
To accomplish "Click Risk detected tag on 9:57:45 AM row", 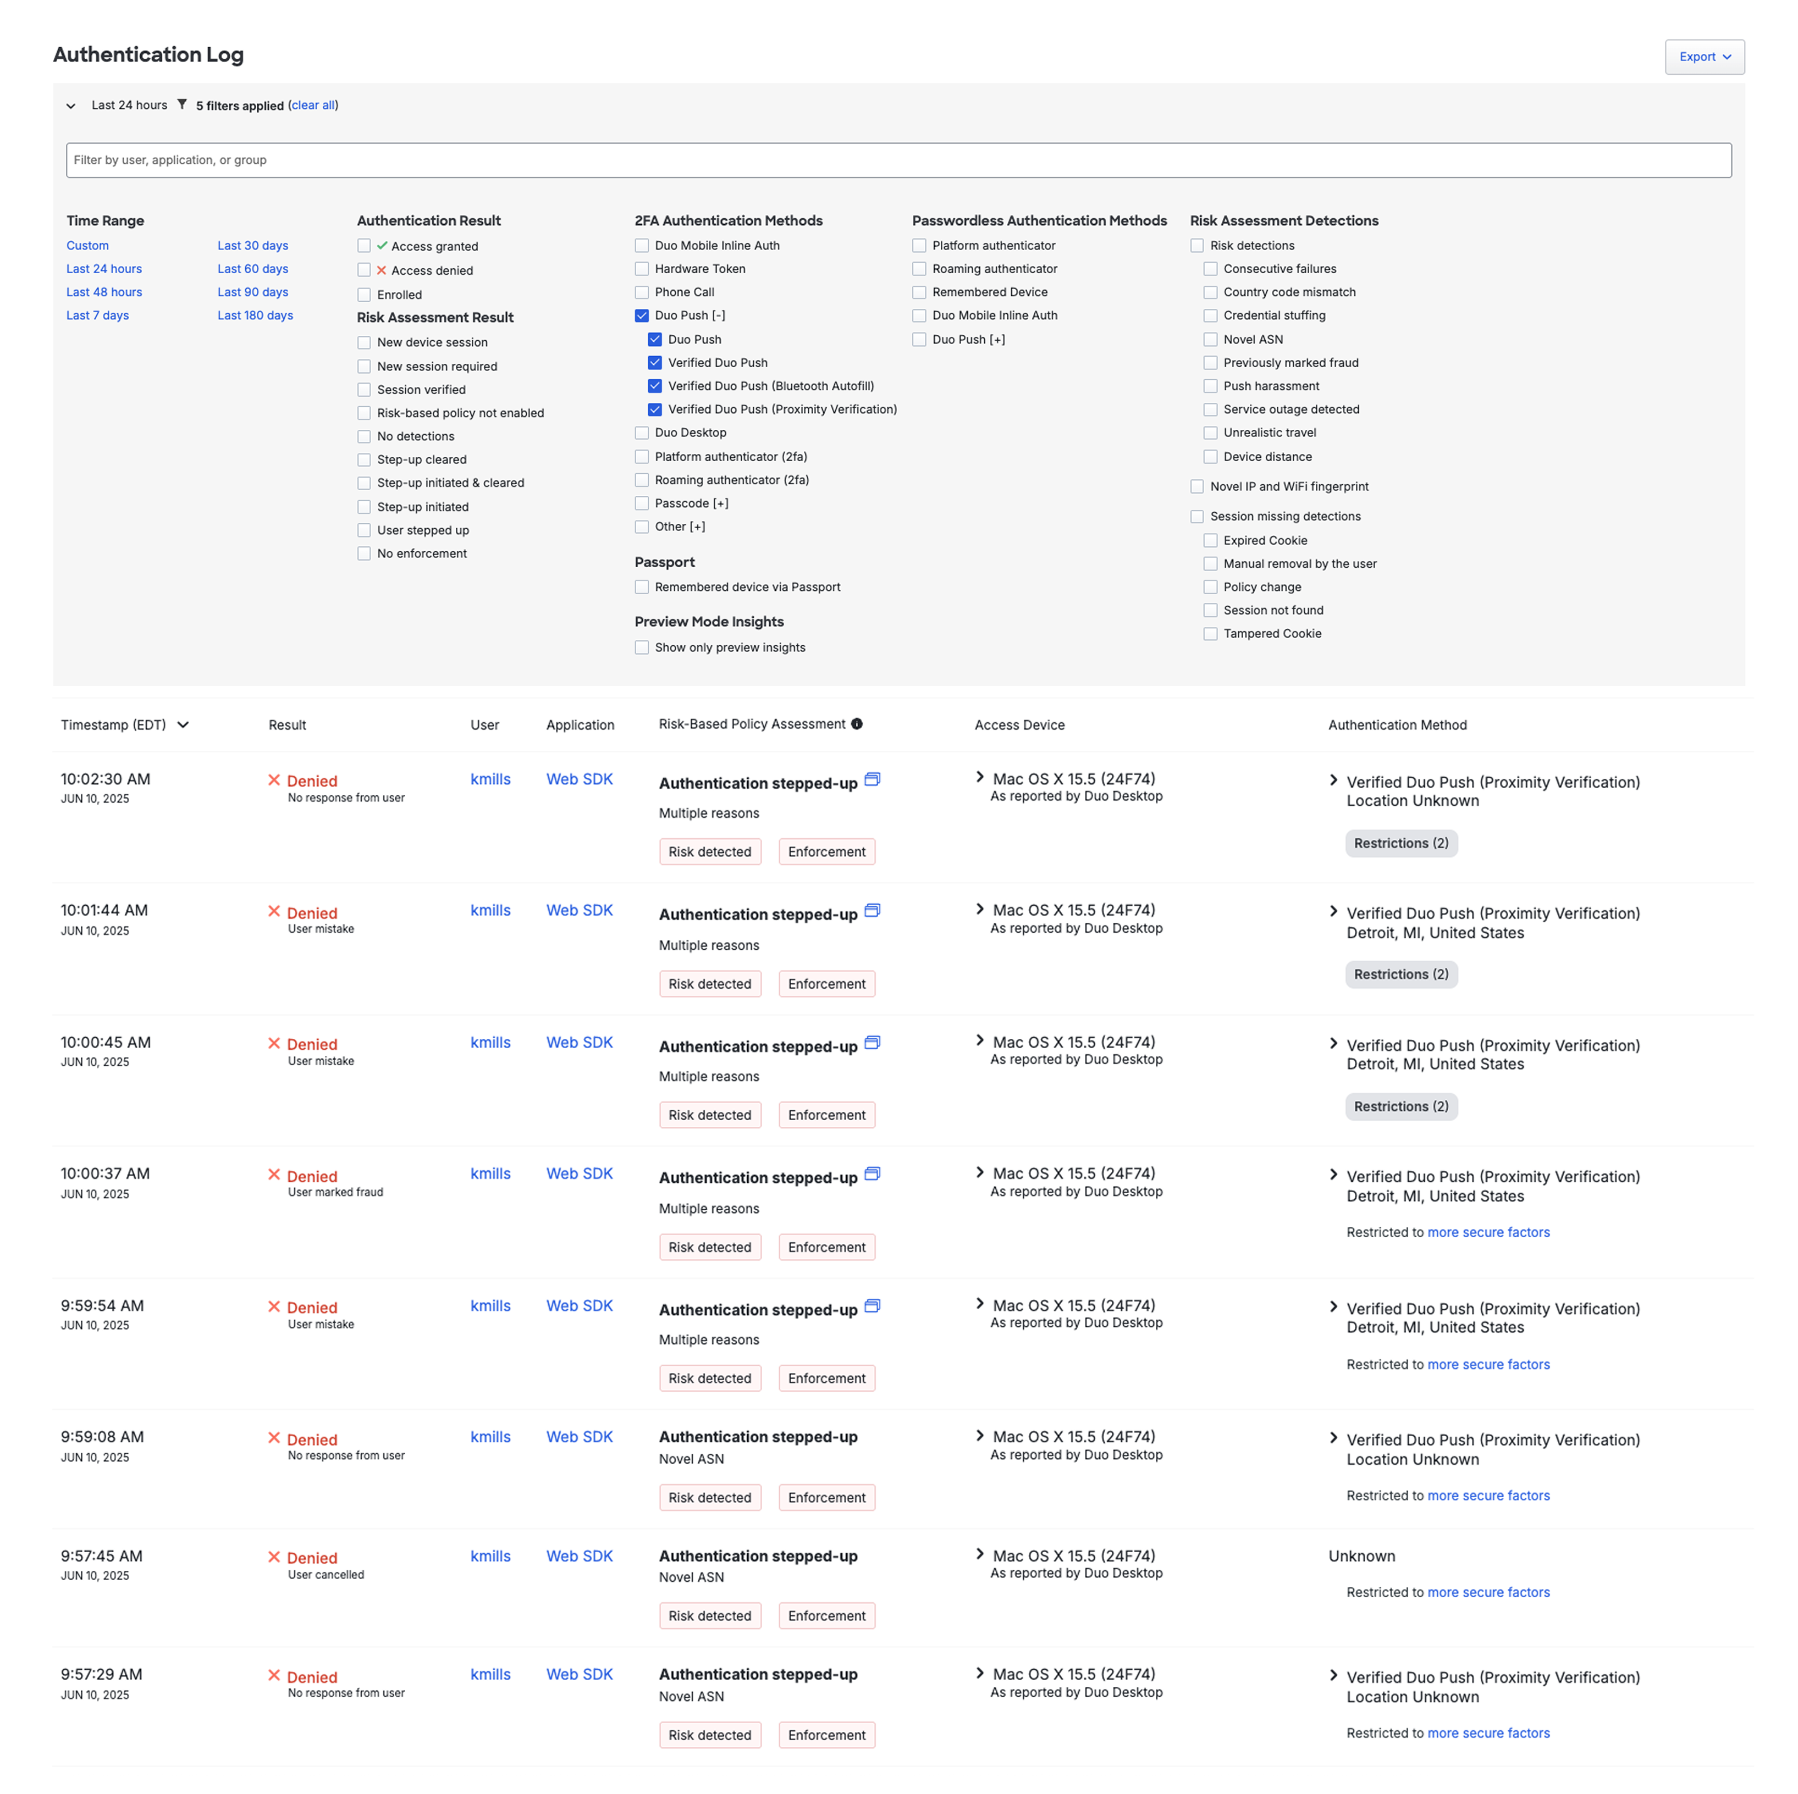I will click(709, 1616).
